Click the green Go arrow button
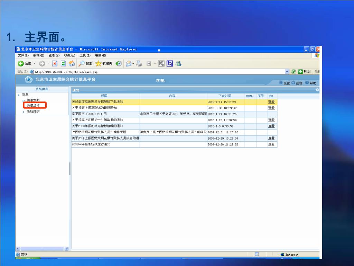The height and width of the screenshot is (266, 354). tap(300, 72)
